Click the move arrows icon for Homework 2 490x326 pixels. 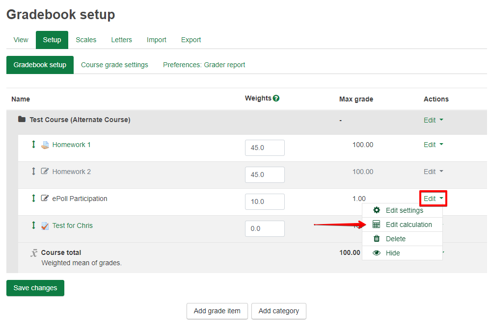(x=33, y=172)
